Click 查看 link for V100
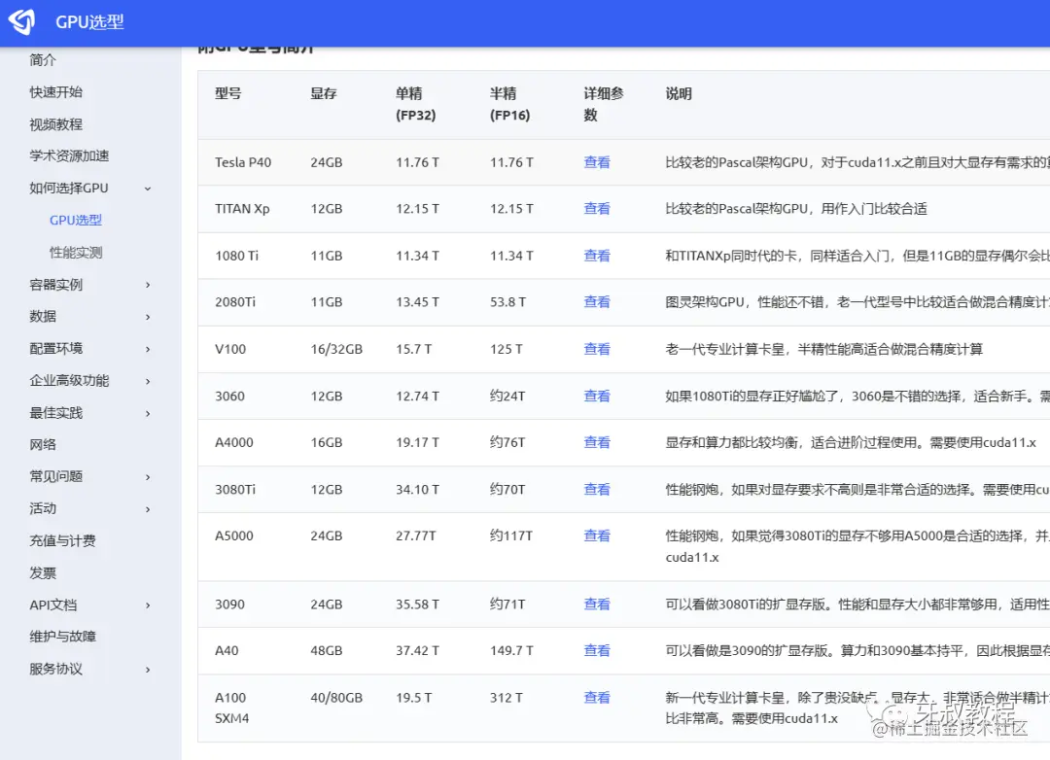 (x=597, y=349)
